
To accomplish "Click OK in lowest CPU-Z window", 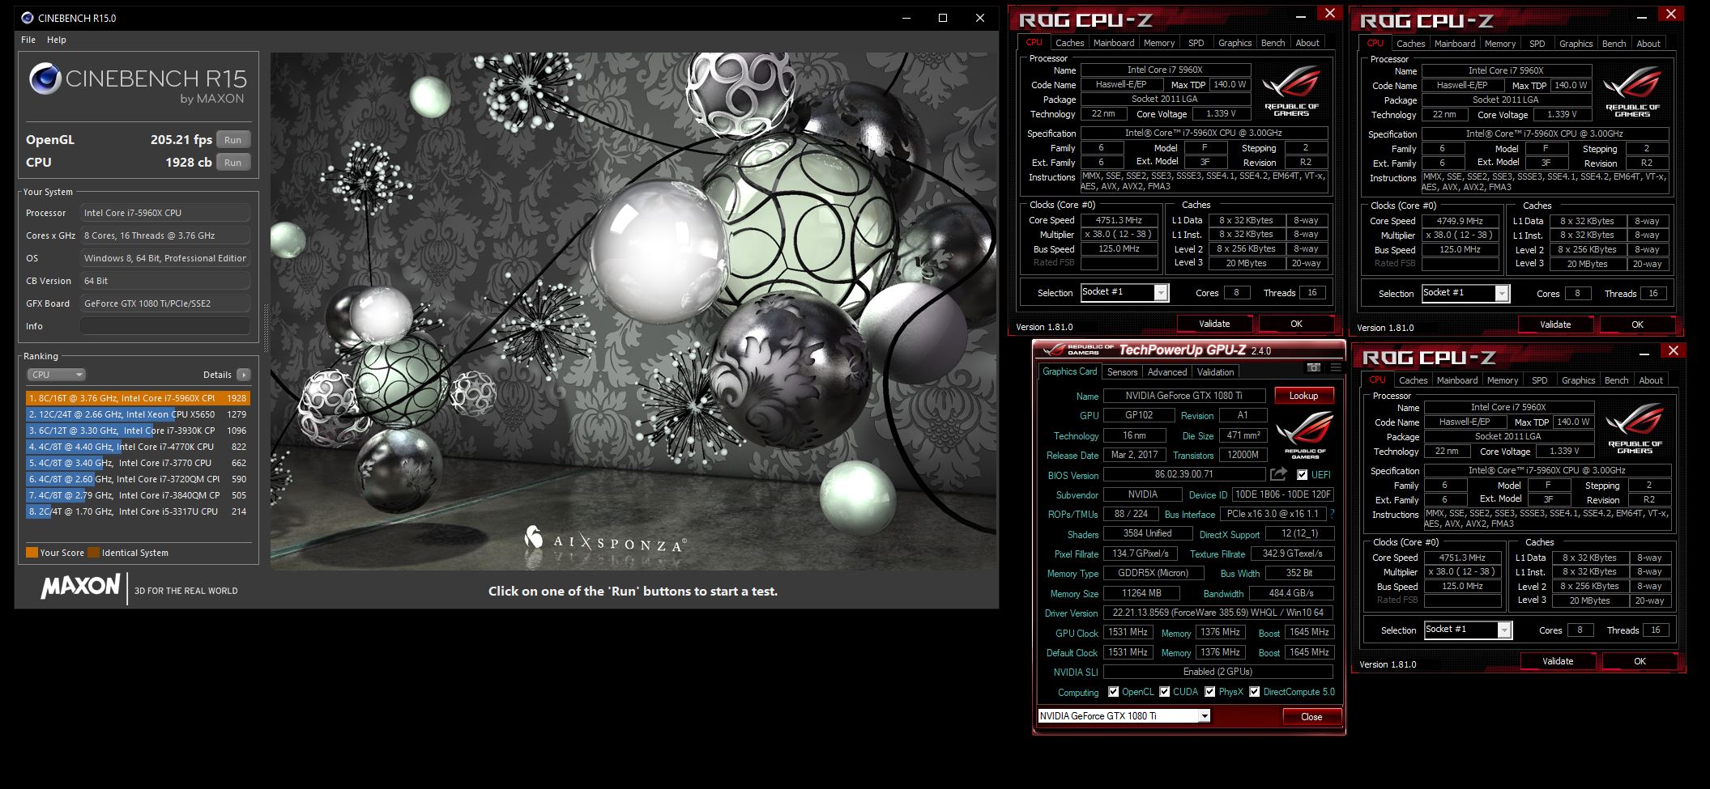I will pyautogui.click(x=1640, y=661).
